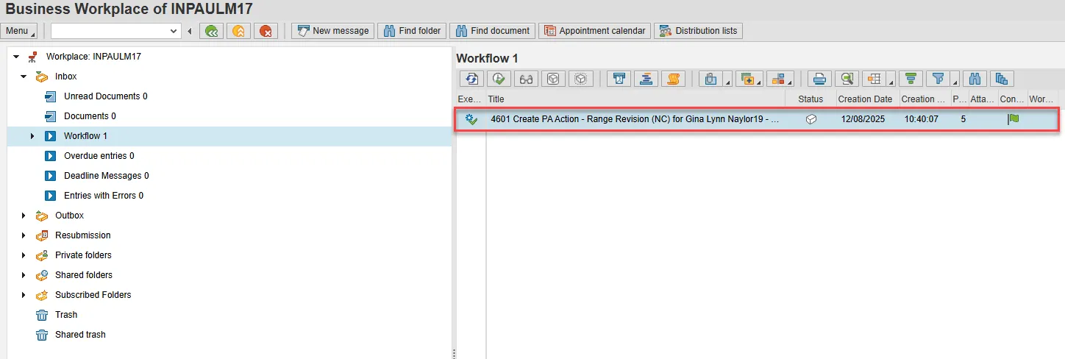Click the orange scroll toolbar icon
Screen dimensions: 1065x359
click(674, 79)
